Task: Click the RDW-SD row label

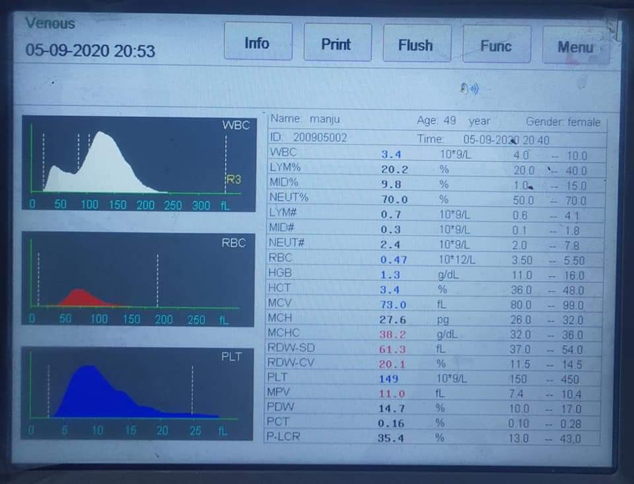Action: click(291, 347)
